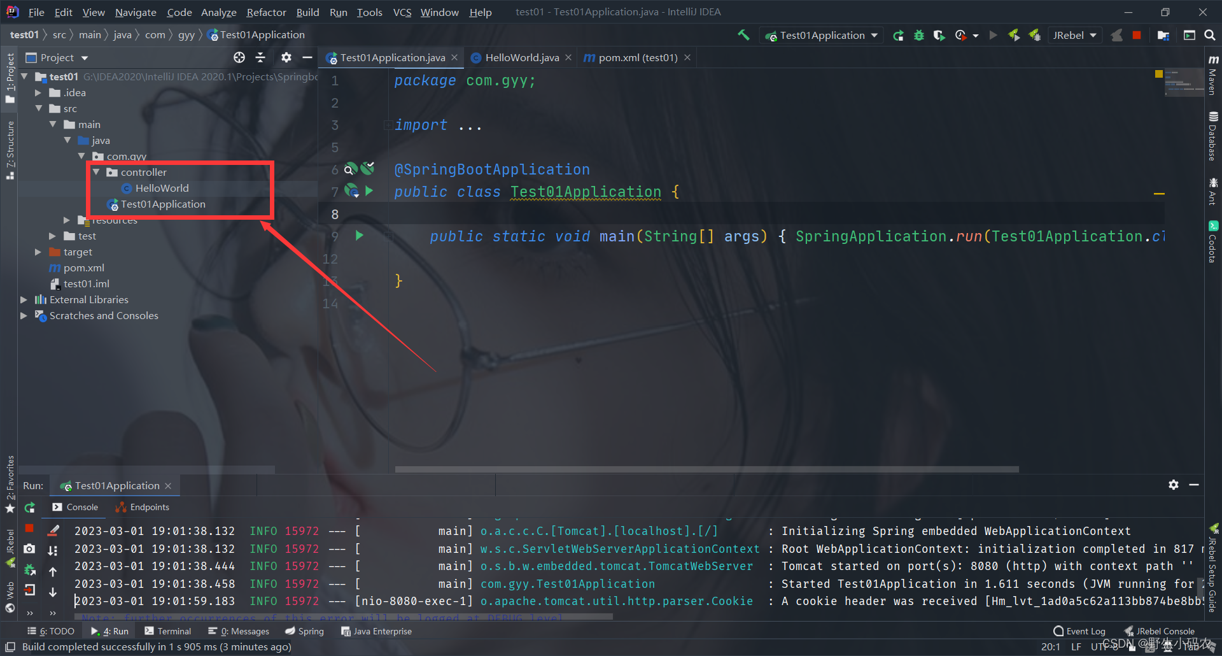
Task: Open the Event Log
Action: pyautogui.click(x=1079, y=631)
